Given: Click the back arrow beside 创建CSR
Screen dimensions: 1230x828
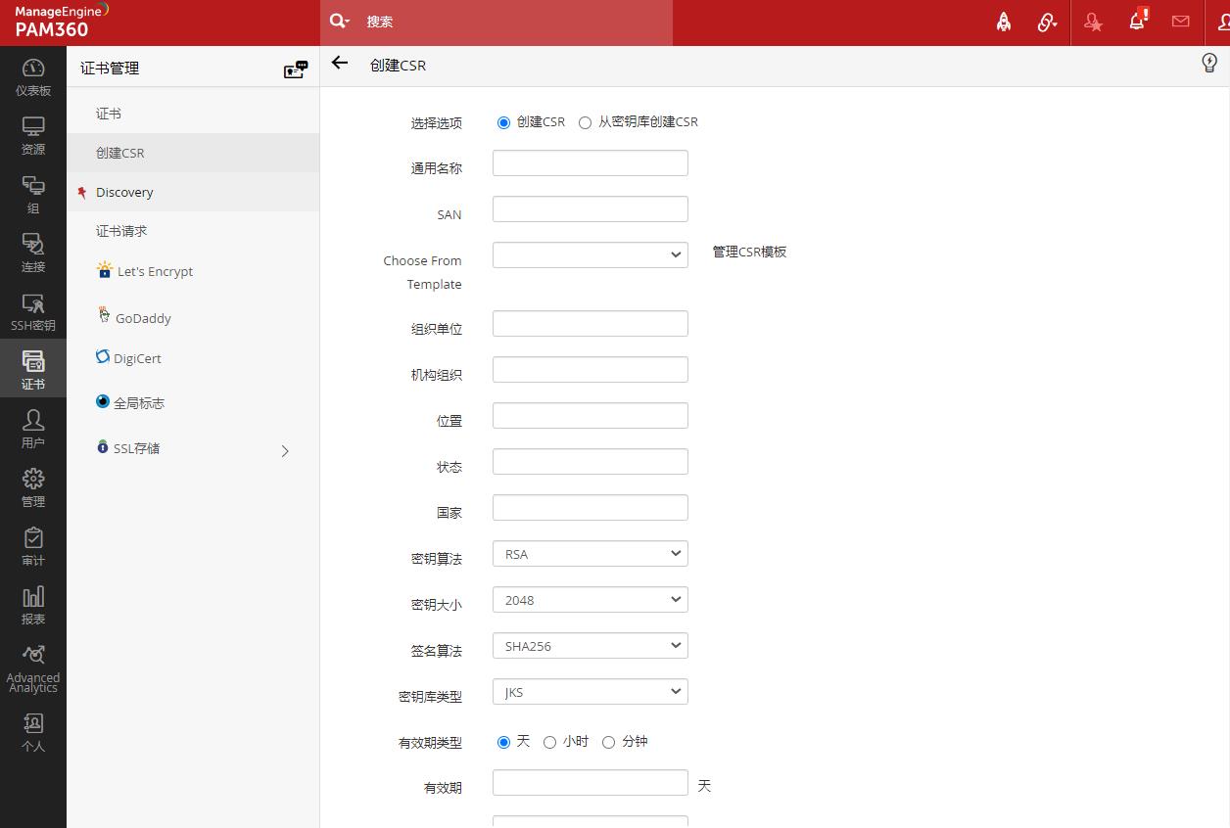Looking at the screenshot, I should 340,64.
